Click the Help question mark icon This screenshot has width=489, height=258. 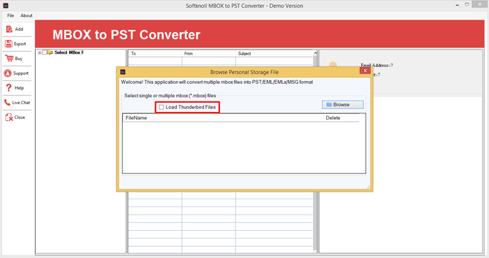tap(8, 87)
